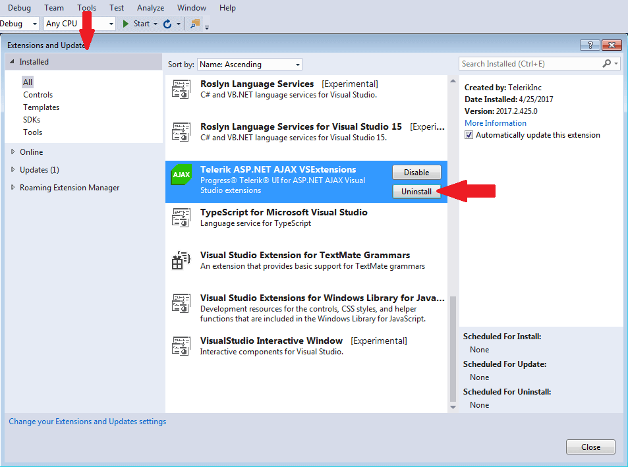The height and width of the screenshot is (467, 628).
Task: Uninstall the Telerik ASP.NET AJAX VSExtensions
Action: click(416, 192)
